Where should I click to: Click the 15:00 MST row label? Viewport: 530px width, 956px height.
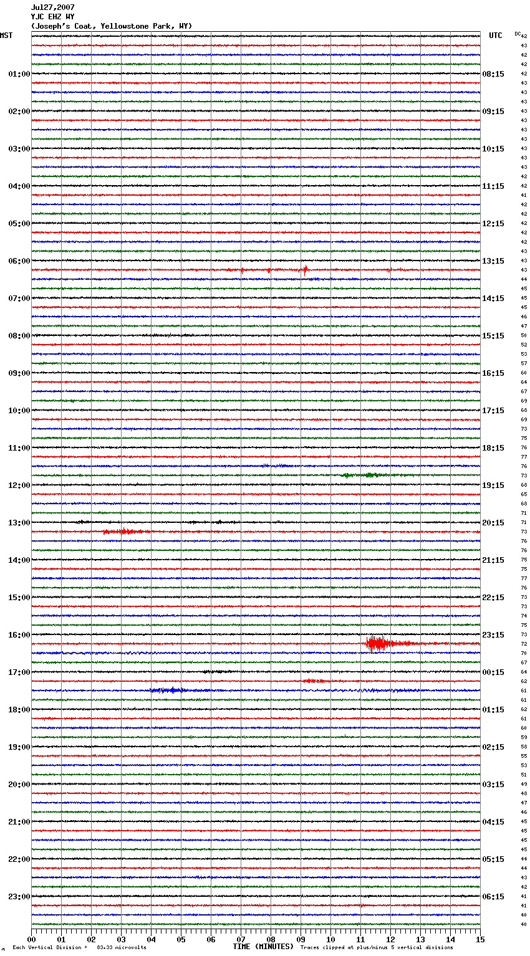click(x=19, y=598)
